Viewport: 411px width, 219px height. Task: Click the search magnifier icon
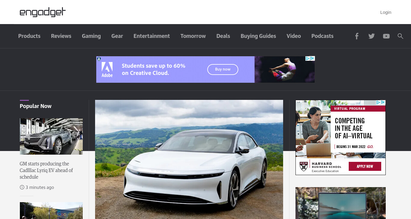[x=400, y=36]
